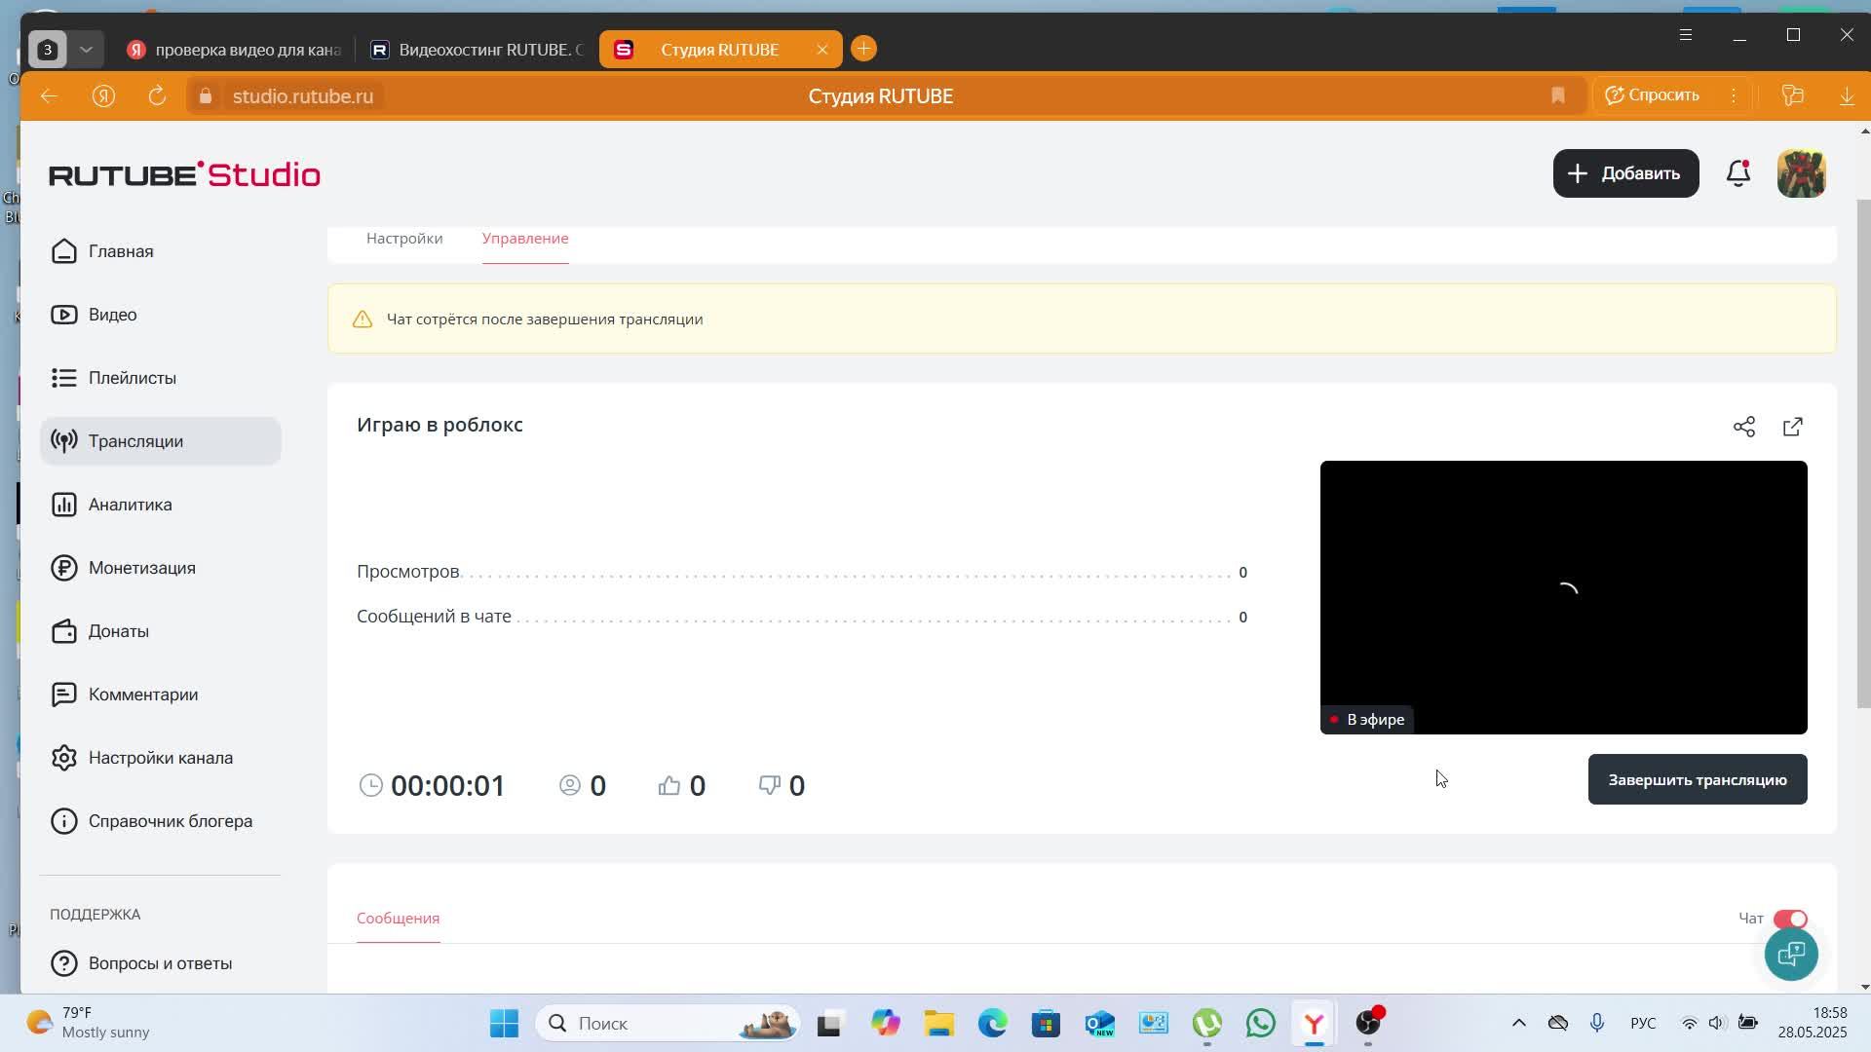Viewport: 1871px width, 1052px height.
Task: Toggle the Чат switch off
Action: [x=1790, y=919]
